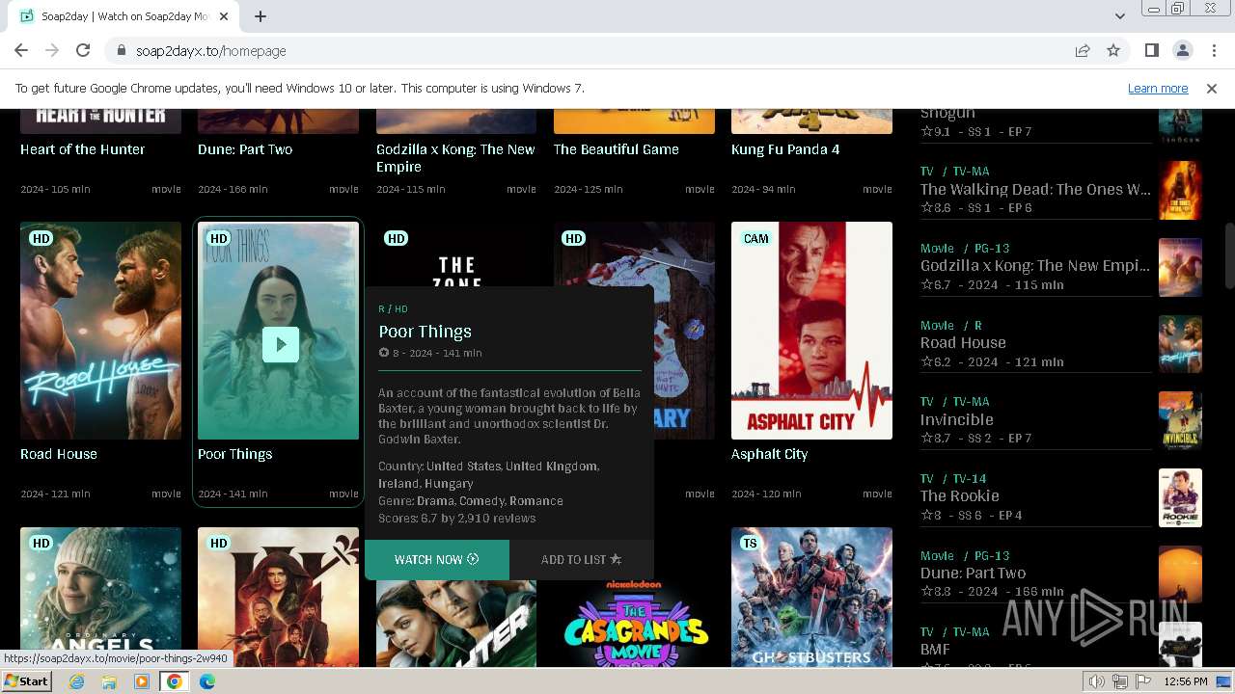Click the volume speaker tray icon
Viewport: 1235px width, 694px height.
[1097, 681]
